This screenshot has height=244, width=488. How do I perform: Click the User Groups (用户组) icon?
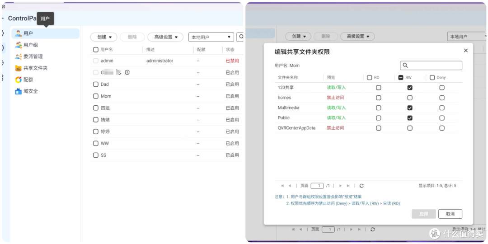19,45
